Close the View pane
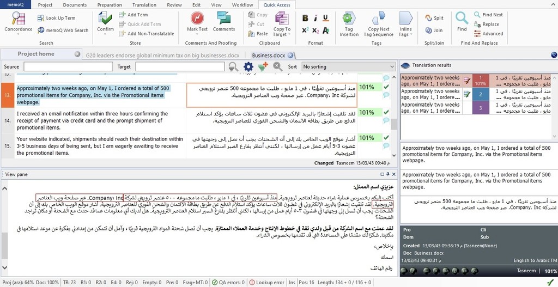The image size is (558, 287). [x=393, y=174]
